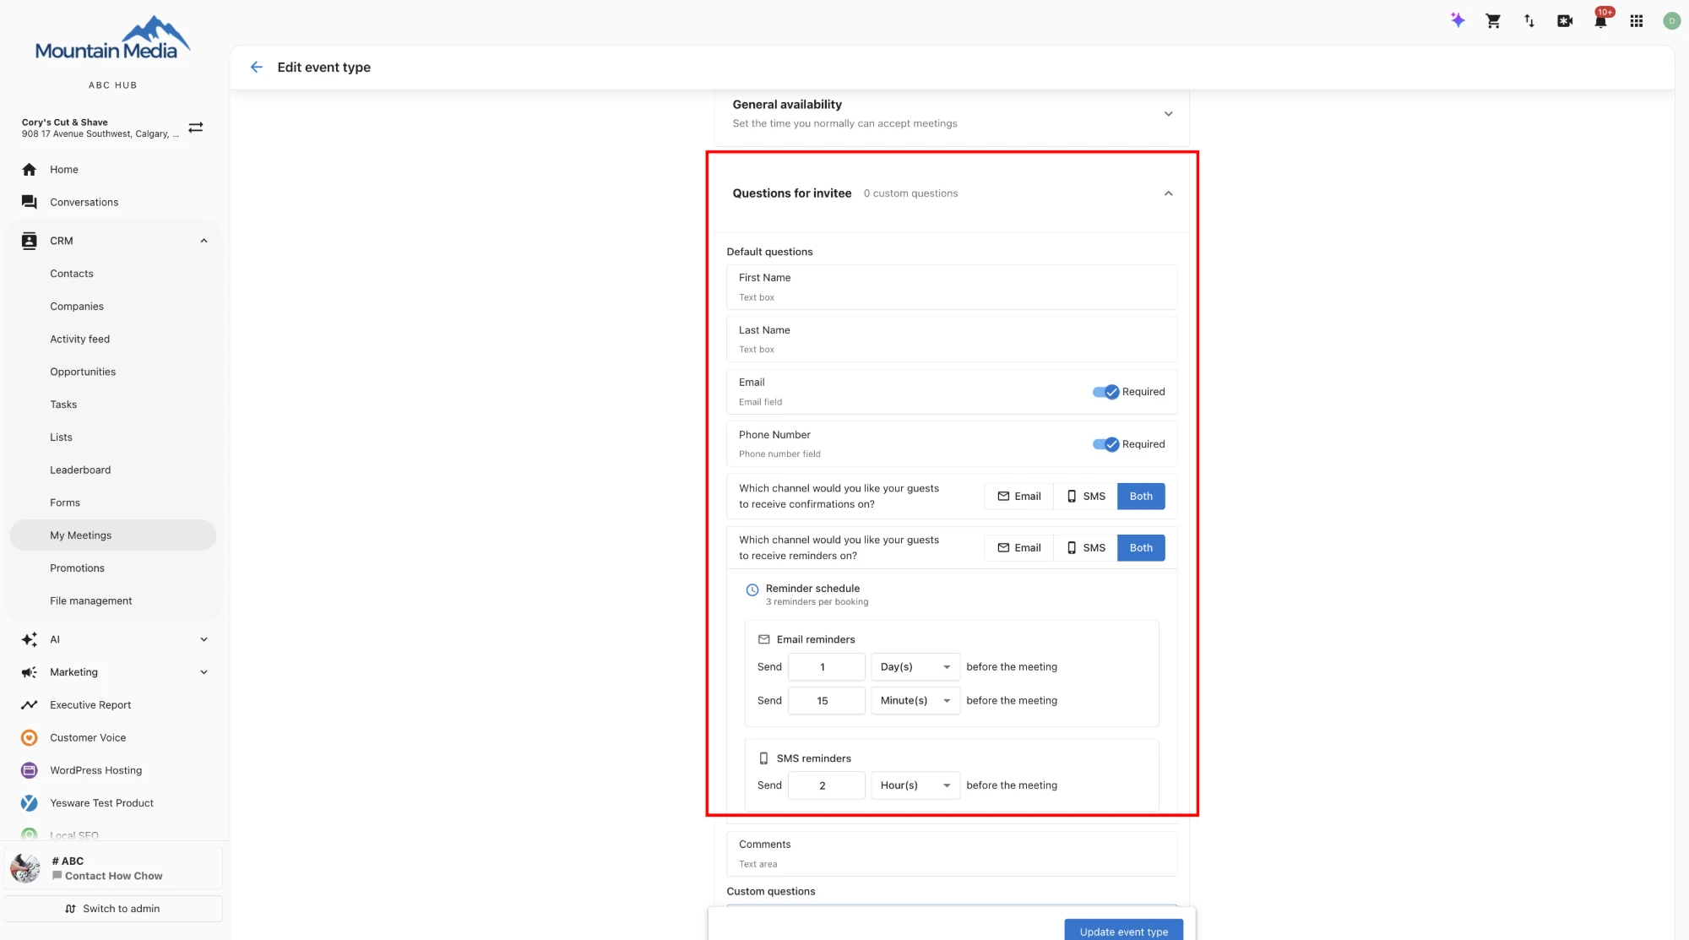Click the Home house icon
Image resolution: width=1689 pixels, height=940 pixels.
(30, 170)
